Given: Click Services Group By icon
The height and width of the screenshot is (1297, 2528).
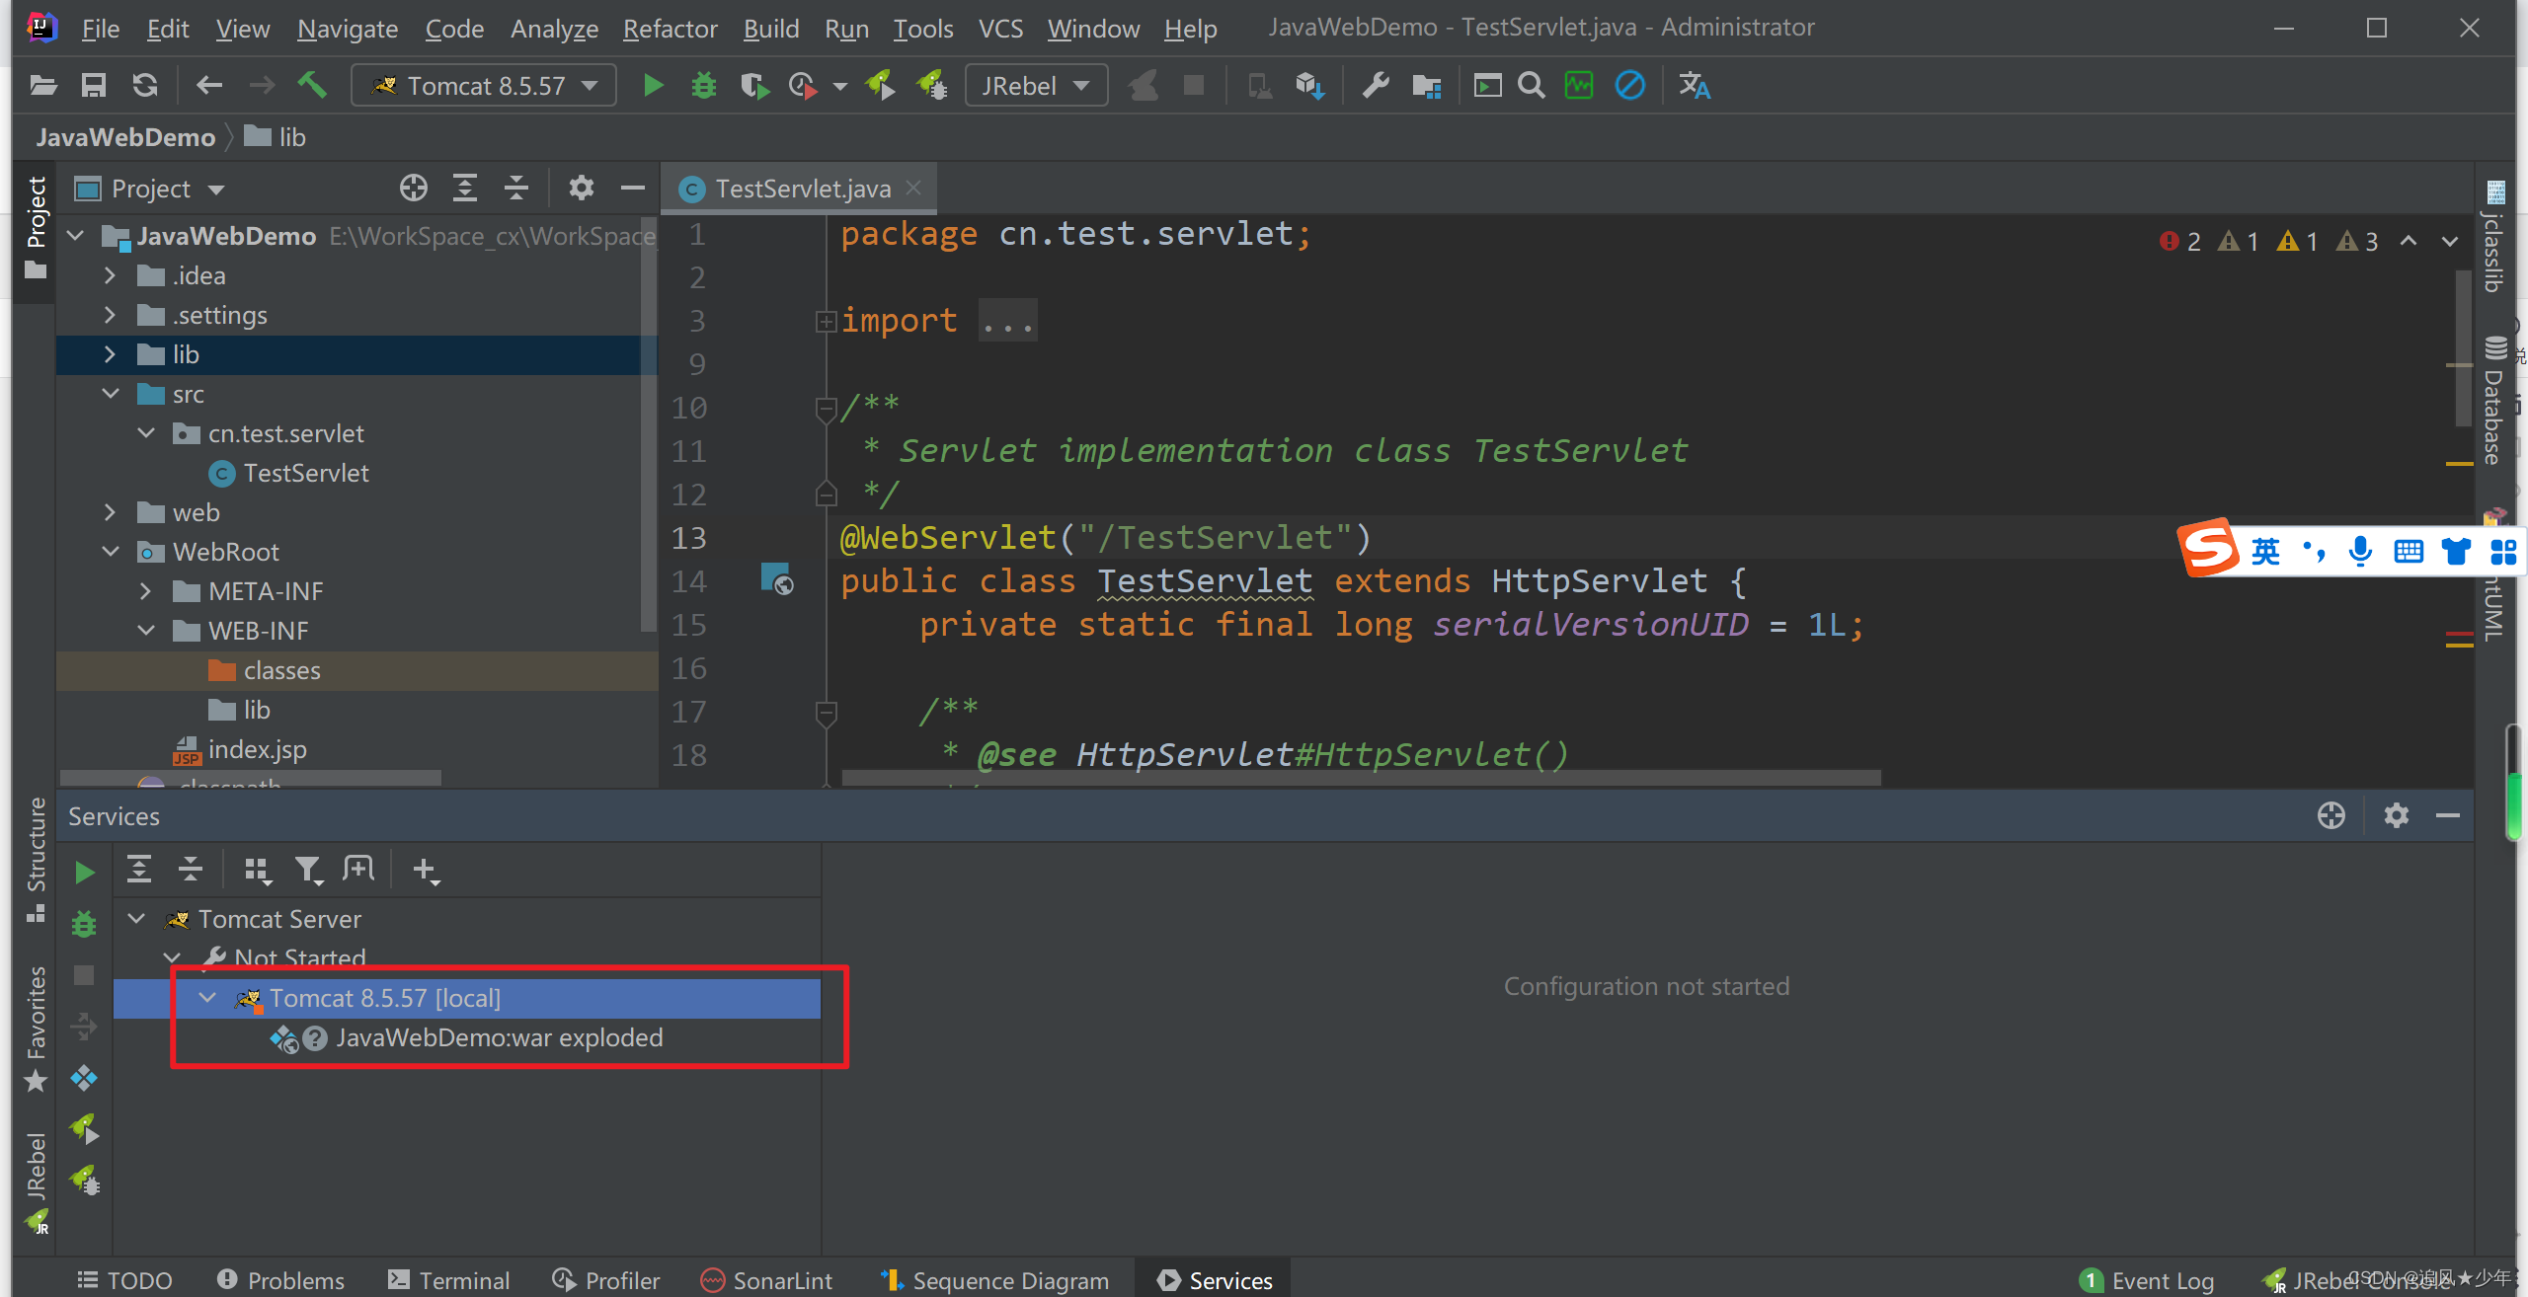Looking at the screenshot, I should [257, 870].
